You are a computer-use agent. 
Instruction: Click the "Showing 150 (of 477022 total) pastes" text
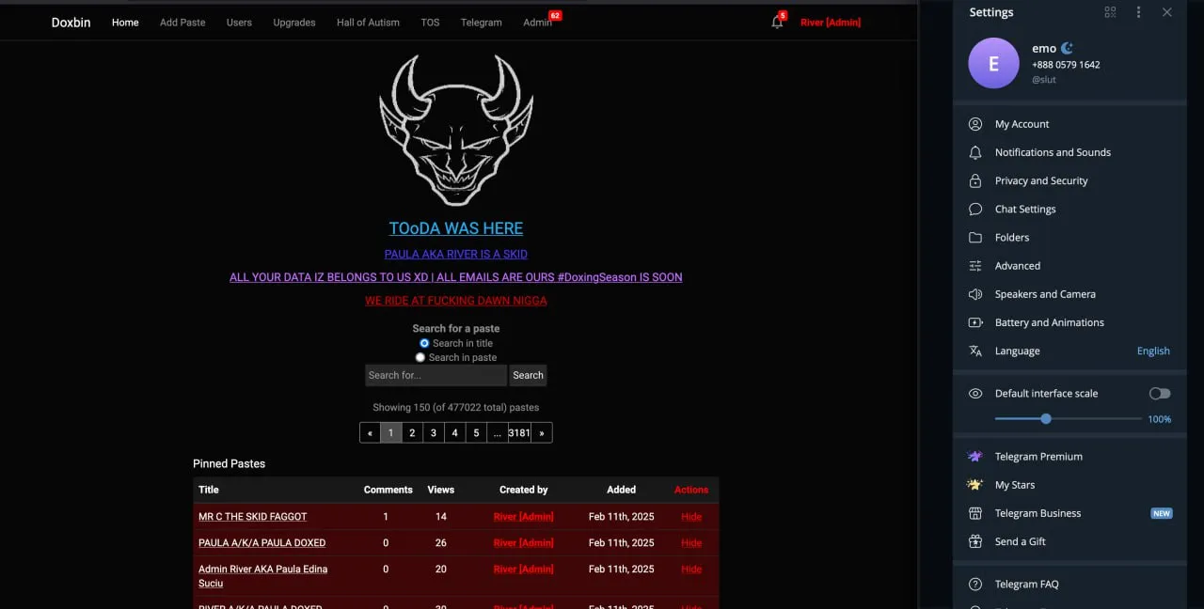tap(456, 408)
